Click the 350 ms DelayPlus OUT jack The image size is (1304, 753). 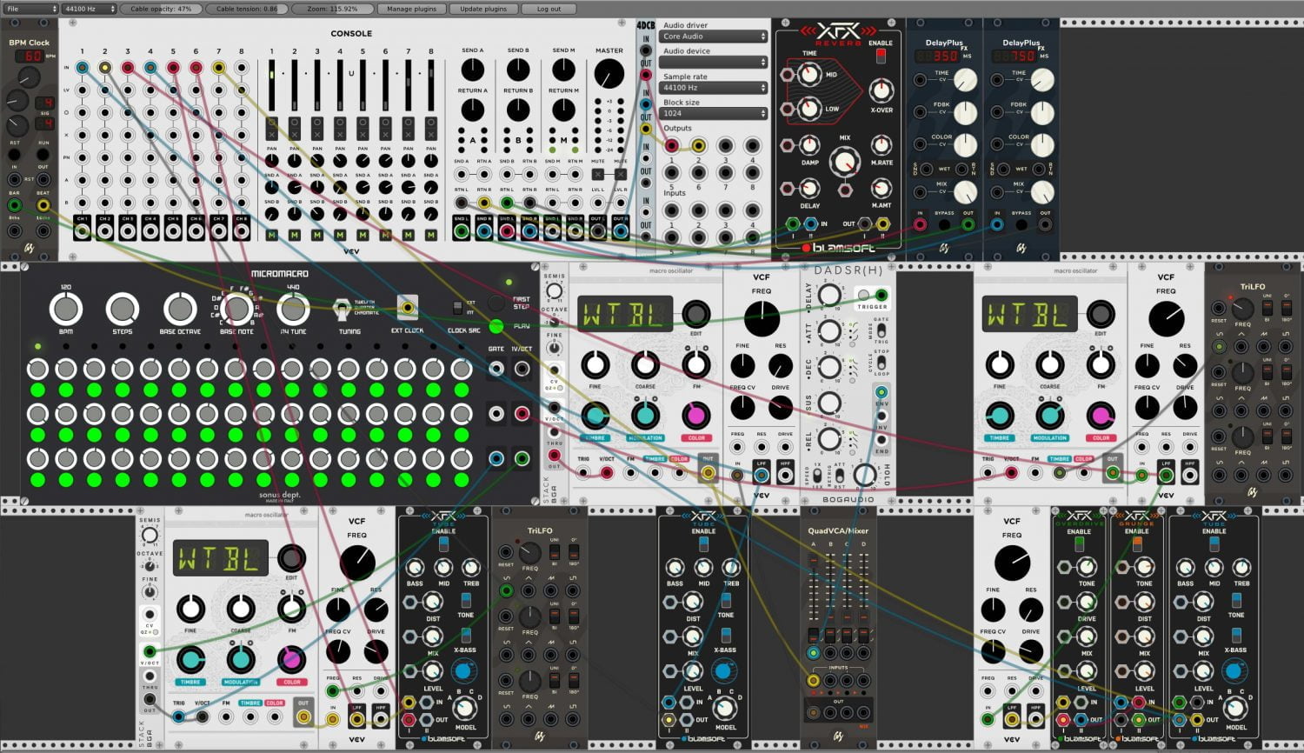click(968, 224)
